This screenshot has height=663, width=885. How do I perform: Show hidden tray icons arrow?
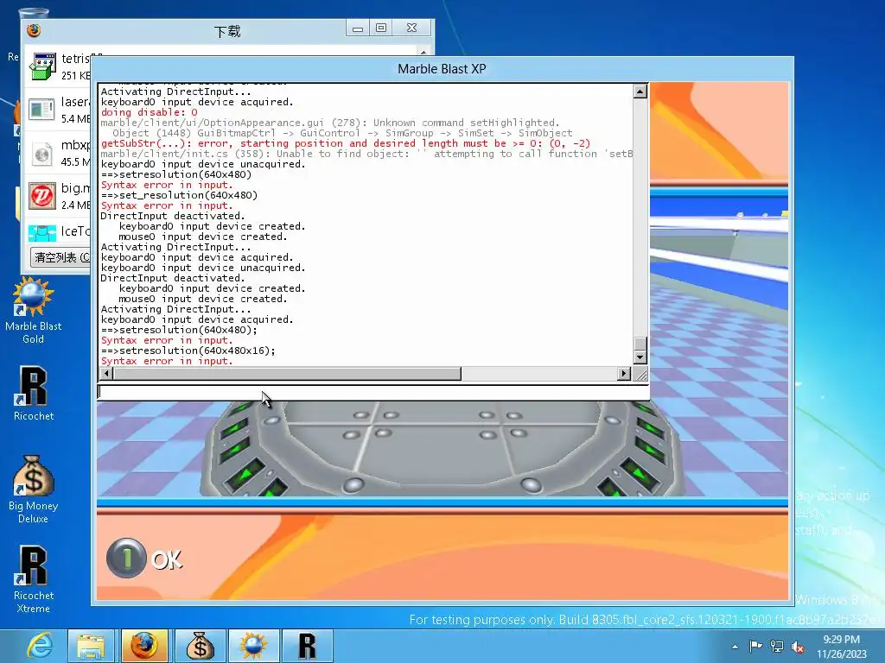tap(735, 647)
